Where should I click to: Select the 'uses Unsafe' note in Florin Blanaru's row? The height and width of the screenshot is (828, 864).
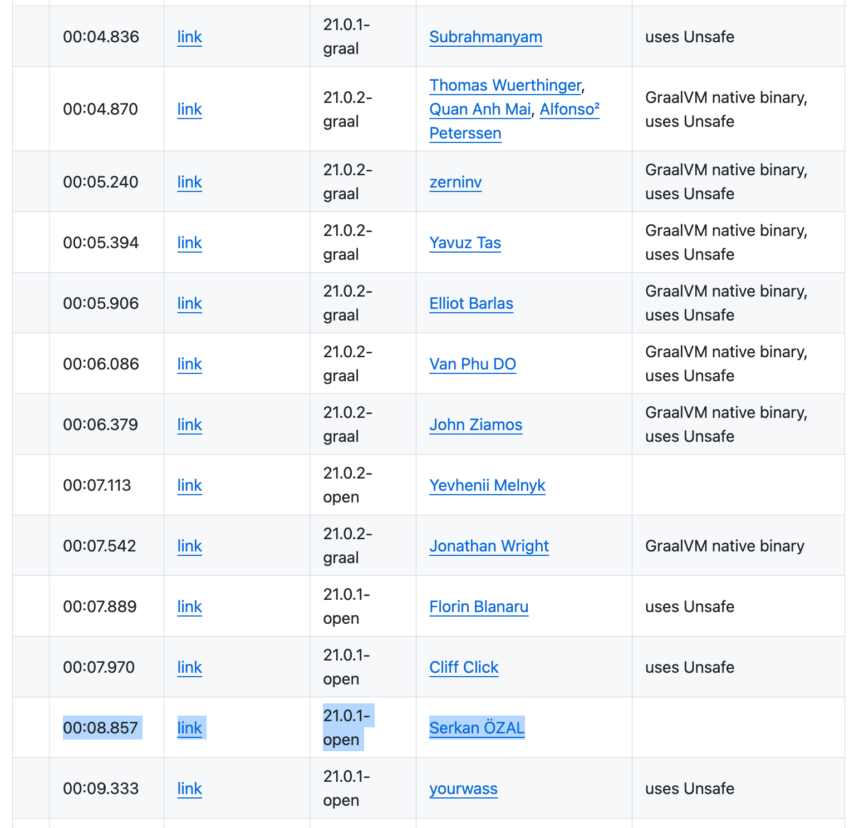[x=690, y=607]
